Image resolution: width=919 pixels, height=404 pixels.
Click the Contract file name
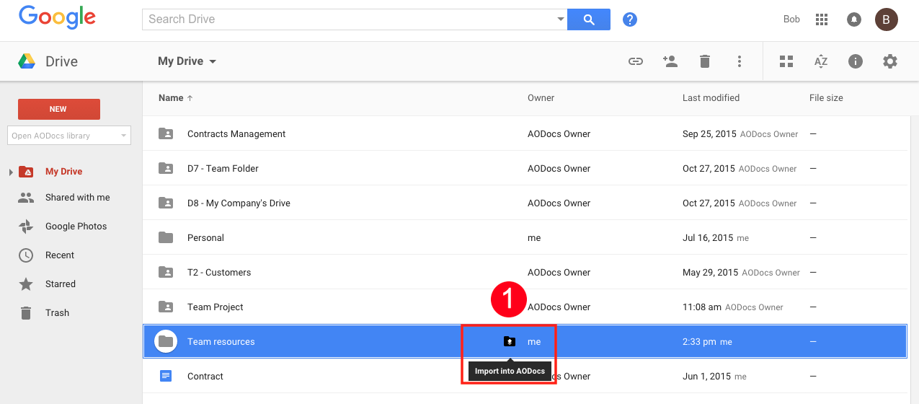point(205,377)
